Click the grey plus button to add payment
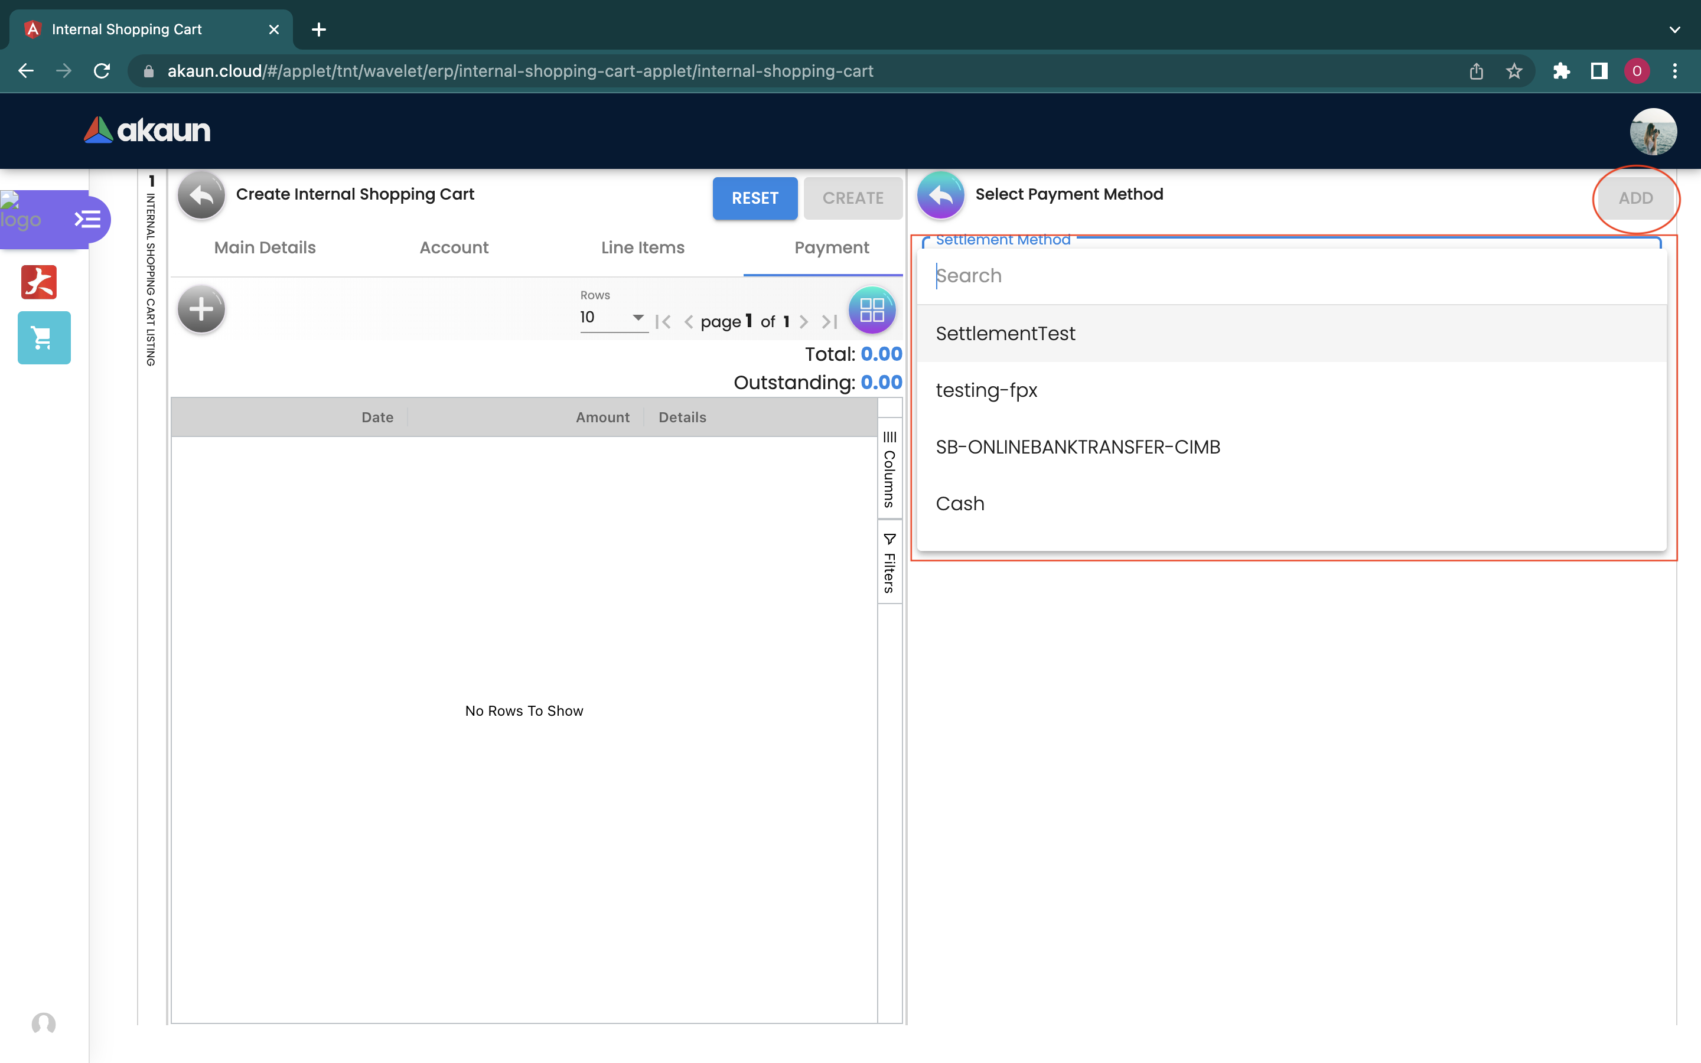Viewport: 1701px width, 1063px height. click(201, 309)
